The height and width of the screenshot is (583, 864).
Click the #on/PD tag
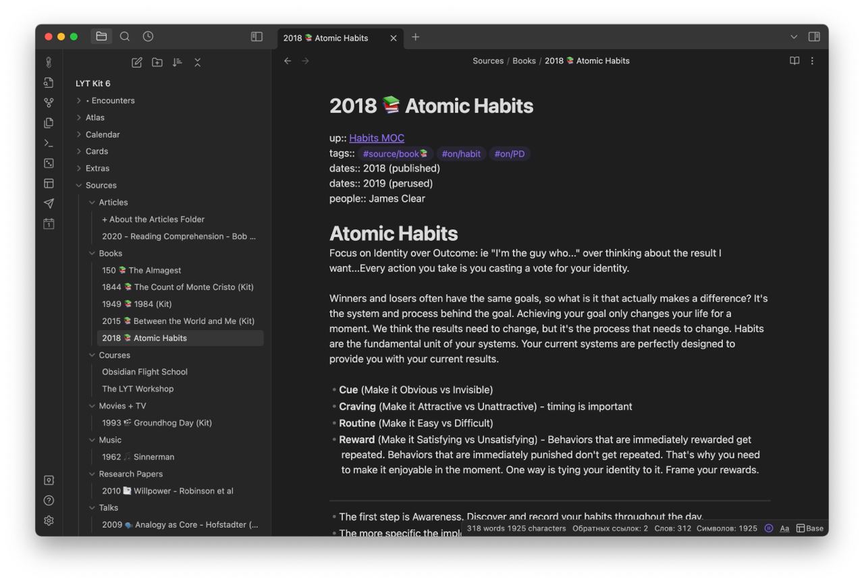[510, 154]
